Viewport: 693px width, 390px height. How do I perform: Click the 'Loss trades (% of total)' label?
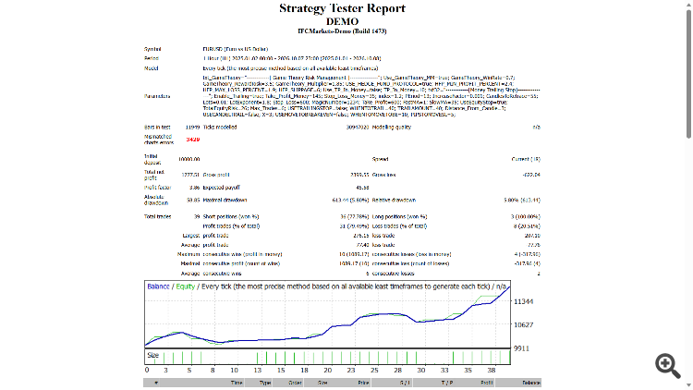click(x=399, y=225)
